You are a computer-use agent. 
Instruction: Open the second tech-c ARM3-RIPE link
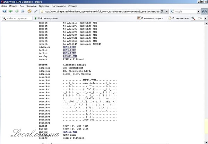[69, 53]
